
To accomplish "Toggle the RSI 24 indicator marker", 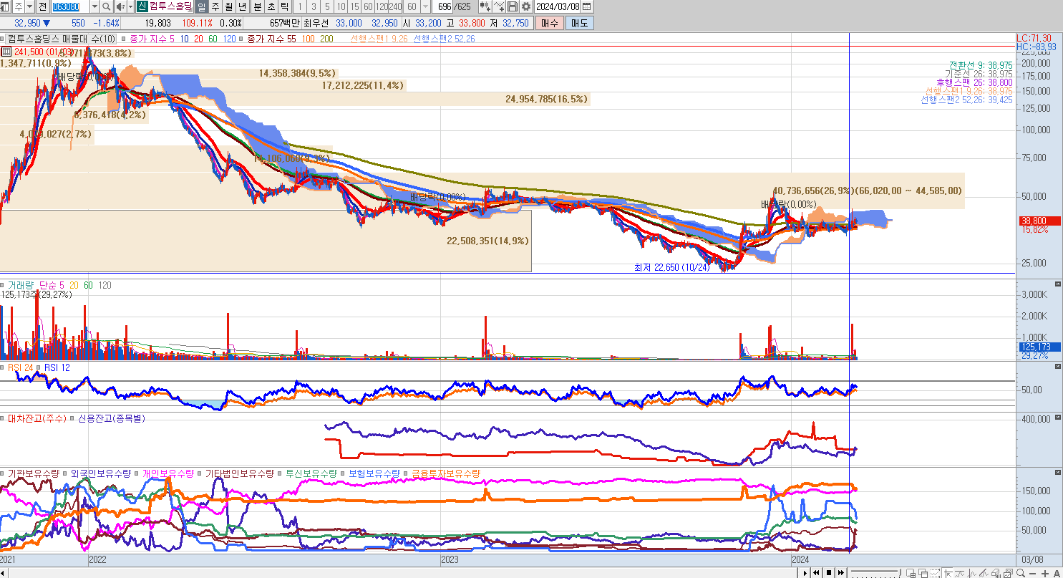I will pos(4,368).
